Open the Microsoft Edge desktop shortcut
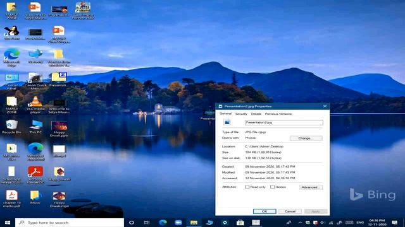Viewport: 405px width, 227px height. [x=11, y=57]
